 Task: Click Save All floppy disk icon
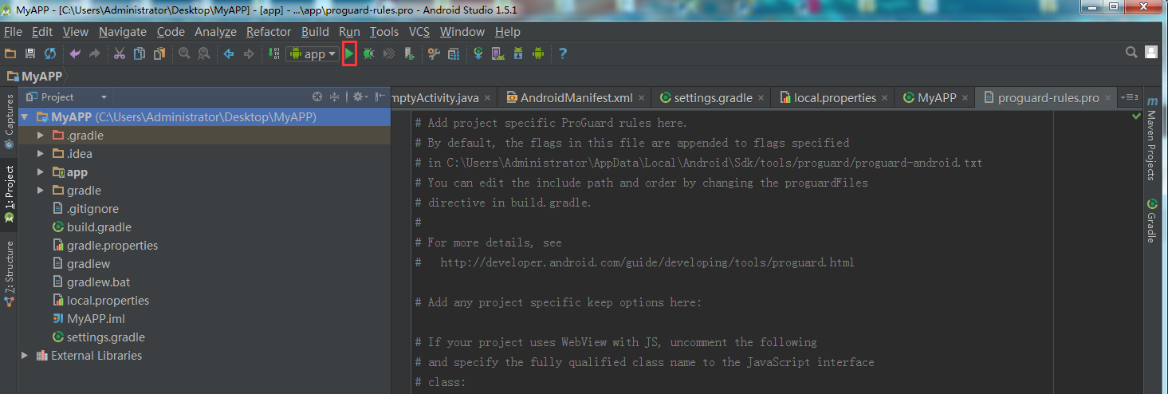pyautogui.click(x=30, y=53)
